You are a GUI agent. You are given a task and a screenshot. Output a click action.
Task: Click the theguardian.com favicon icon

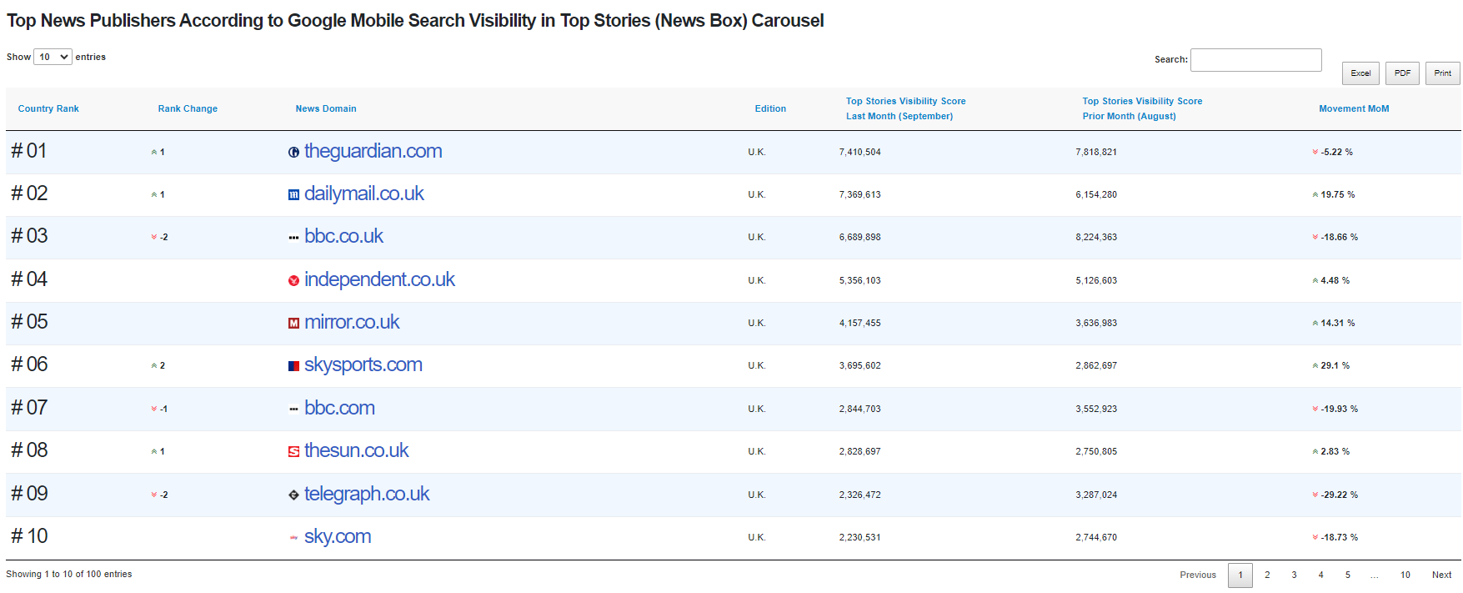pyautogui.click(x=293, y=152)
